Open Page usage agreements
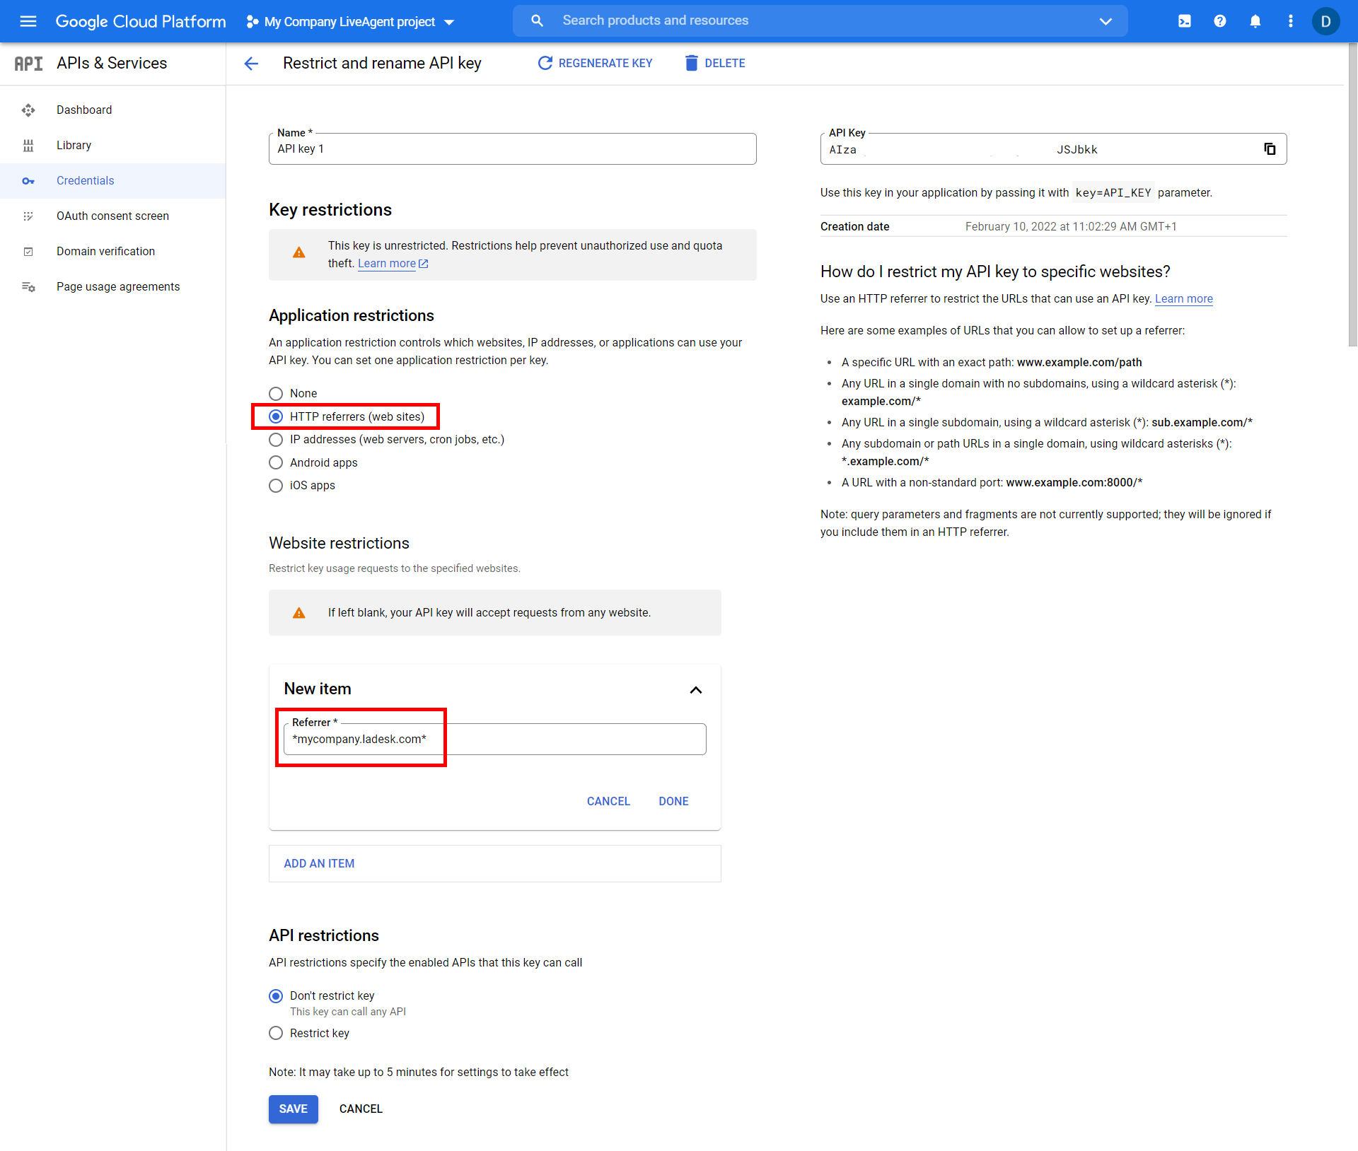Image resolution: width=1358 pixels, height=1151 pixels. click(x=118, y=286)
